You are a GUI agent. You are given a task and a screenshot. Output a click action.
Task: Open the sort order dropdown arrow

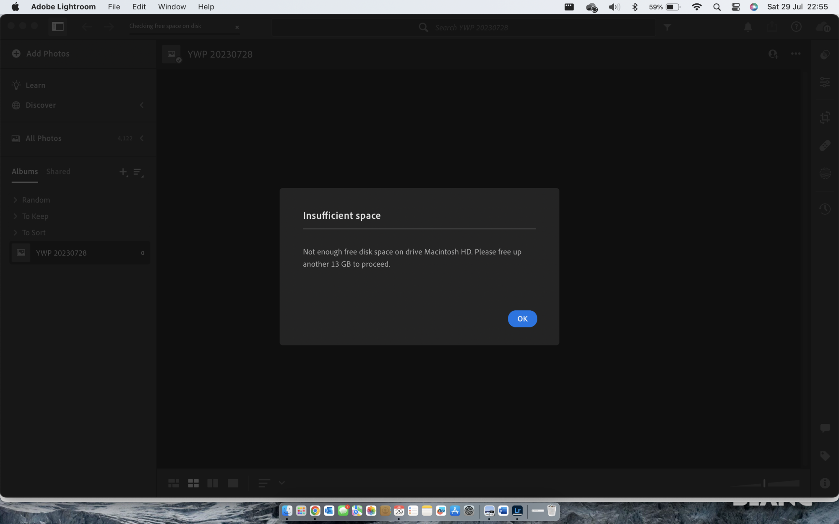[282, 483]
